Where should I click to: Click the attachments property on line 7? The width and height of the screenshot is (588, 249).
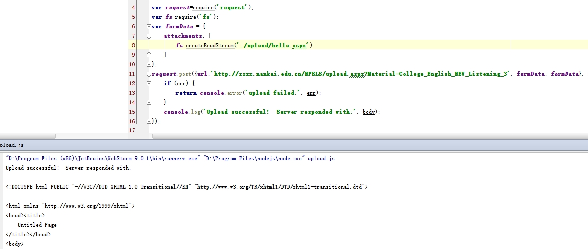click(x=183, y=36)
